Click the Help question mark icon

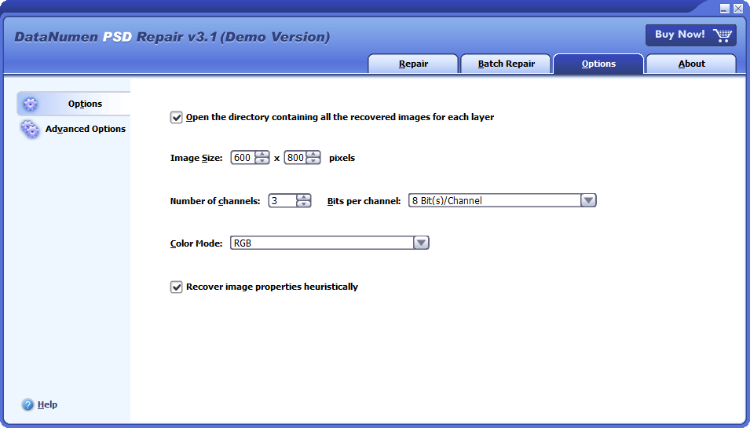pyautogui.click(x=27, y=404)
